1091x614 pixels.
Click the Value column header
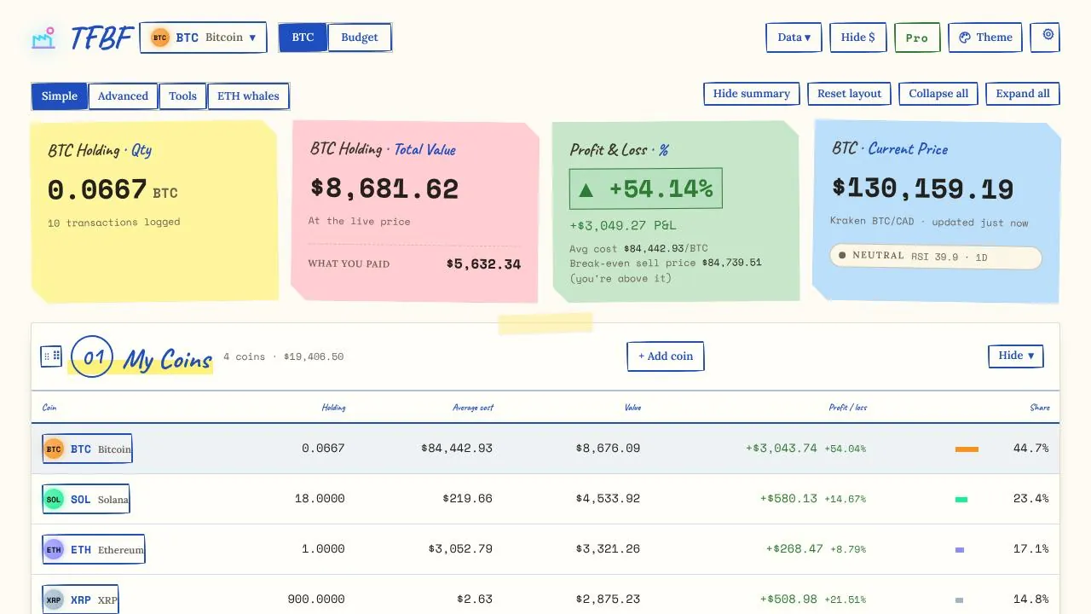pyautogui.click(x=632, y=408)
